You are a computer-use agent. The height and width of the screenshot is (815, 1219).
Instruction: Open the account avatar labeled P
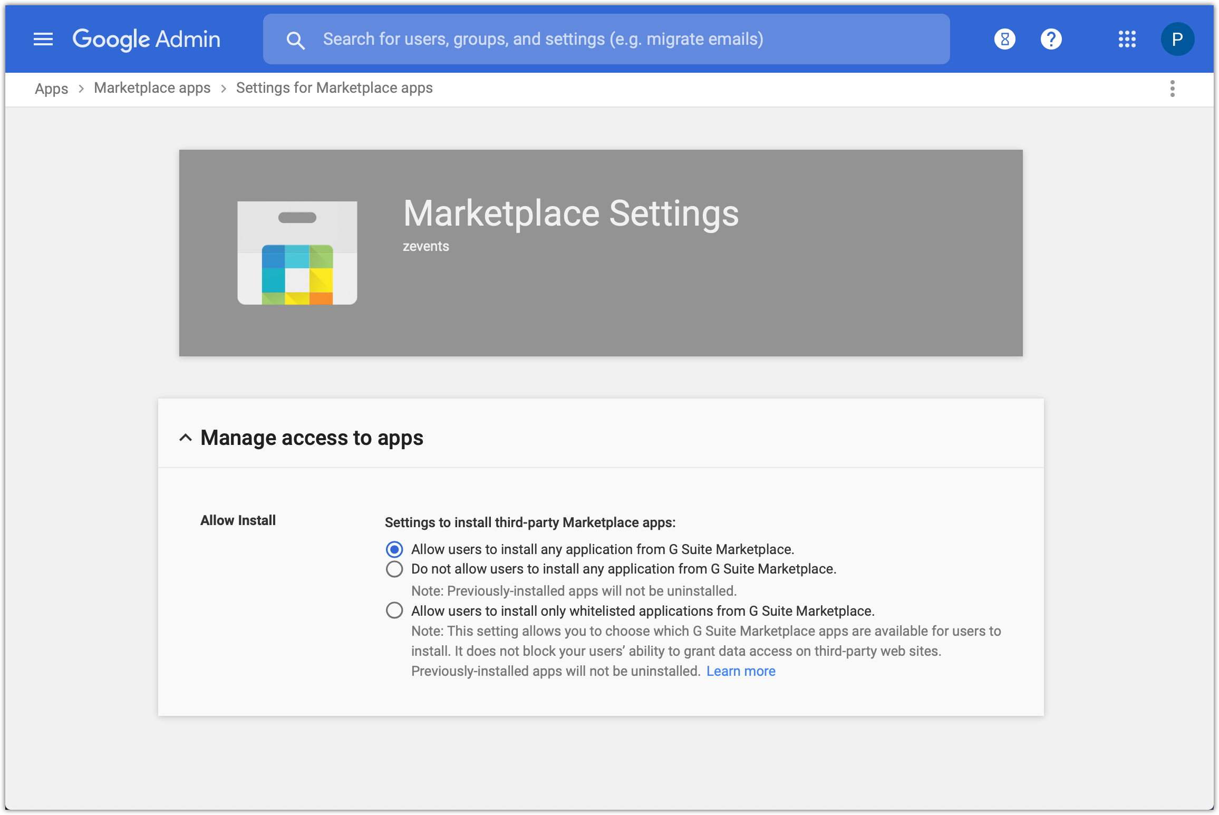pos(1177,39)
